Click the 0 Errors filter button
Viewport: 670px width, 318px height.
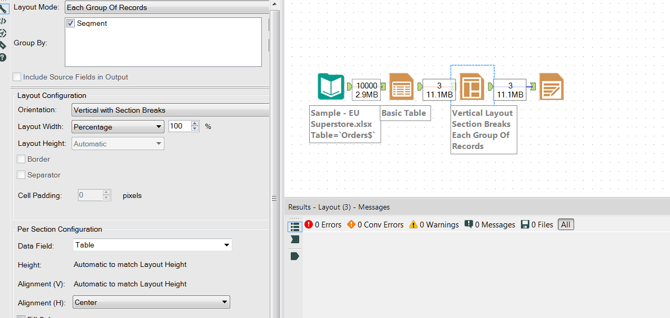[323, 224]
